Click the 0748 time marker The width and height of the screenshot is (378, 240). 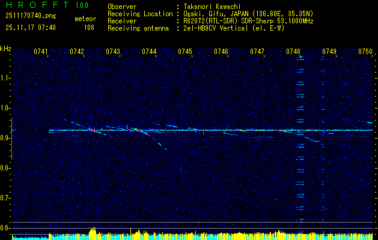293,52
